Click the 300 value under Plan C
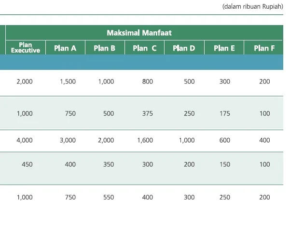The image size is (290, 252). click(x=147, y=164)
